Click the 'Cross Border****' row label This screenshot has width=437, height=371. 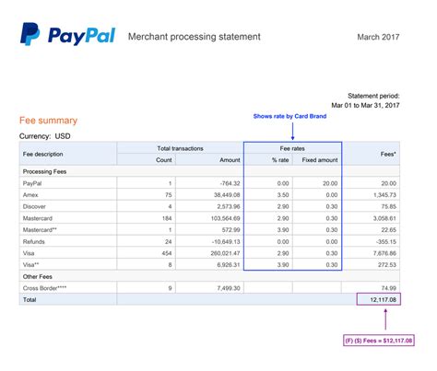point(44,288)
